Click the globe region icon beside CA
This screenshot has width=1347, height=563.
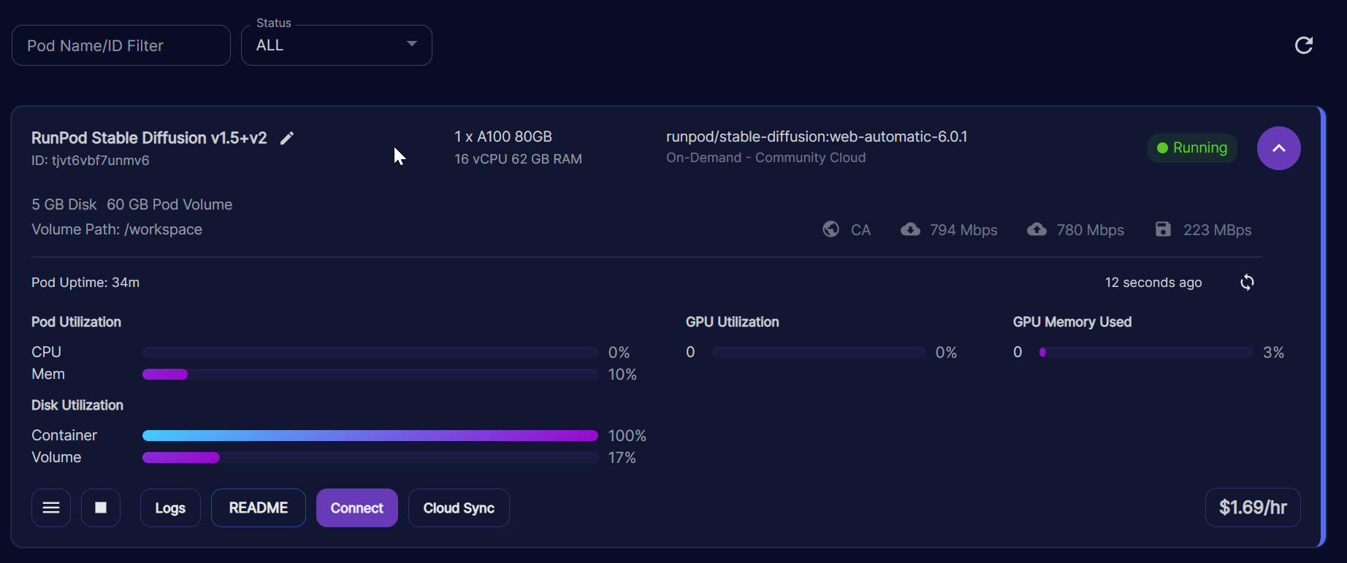tap(831, 229)
